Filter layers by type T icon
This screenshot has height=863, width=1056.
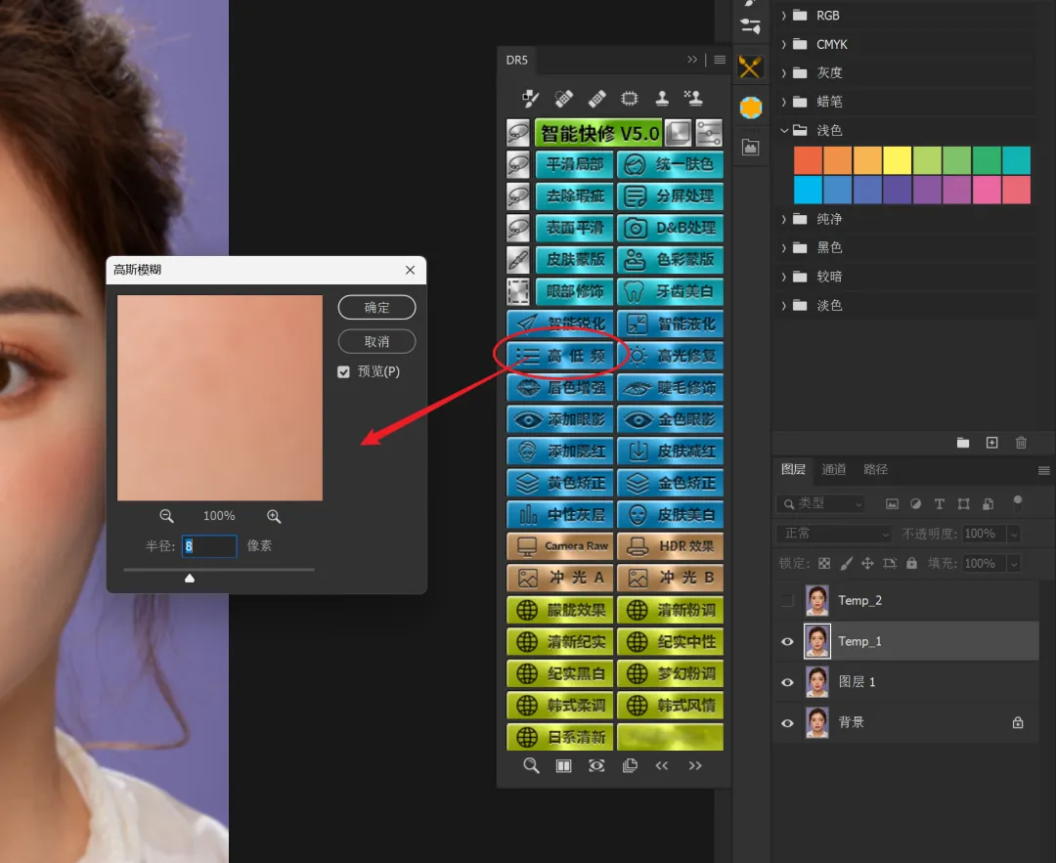pyautogui.click(x=939, y=503)
